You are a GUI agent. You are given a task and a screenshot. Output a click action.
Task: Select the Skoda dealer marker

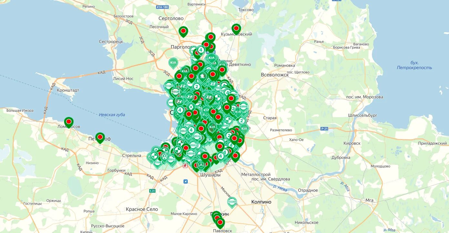(x=202, y=77)
